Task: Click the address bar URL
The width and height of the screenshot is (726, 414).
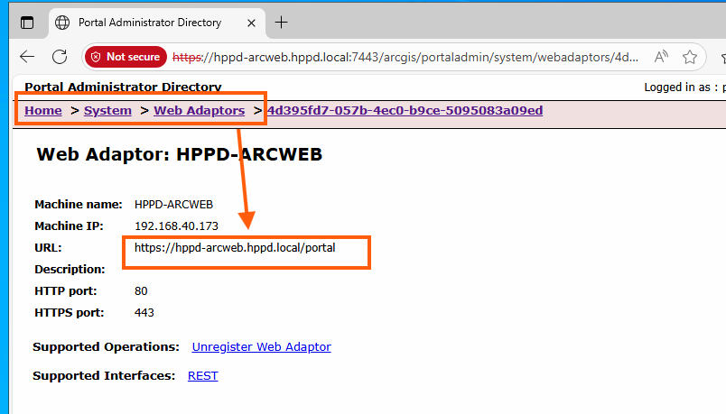Action: click(x=406, y=57)
